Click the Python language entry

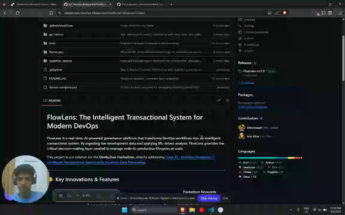click(271, 162)
